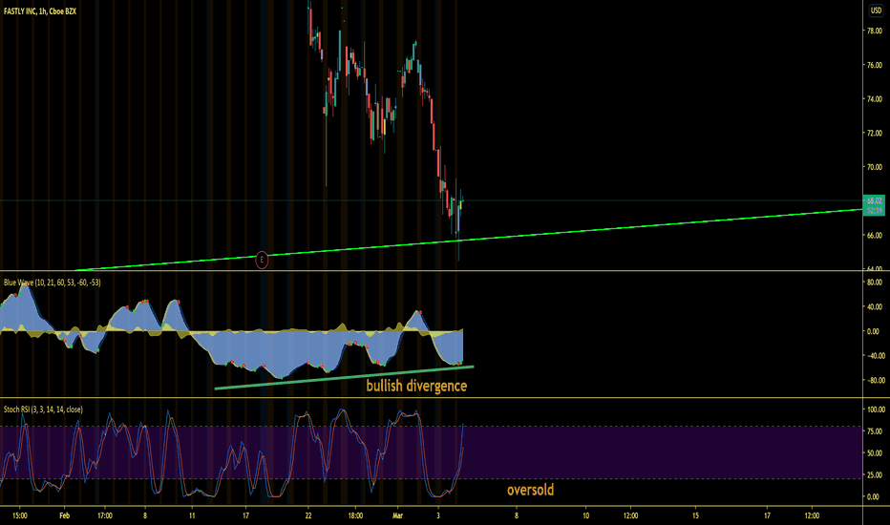Screen dimensions: 890x525
Task: Select the Blue Wave indicator legend
Action: (x=53, y=283)
